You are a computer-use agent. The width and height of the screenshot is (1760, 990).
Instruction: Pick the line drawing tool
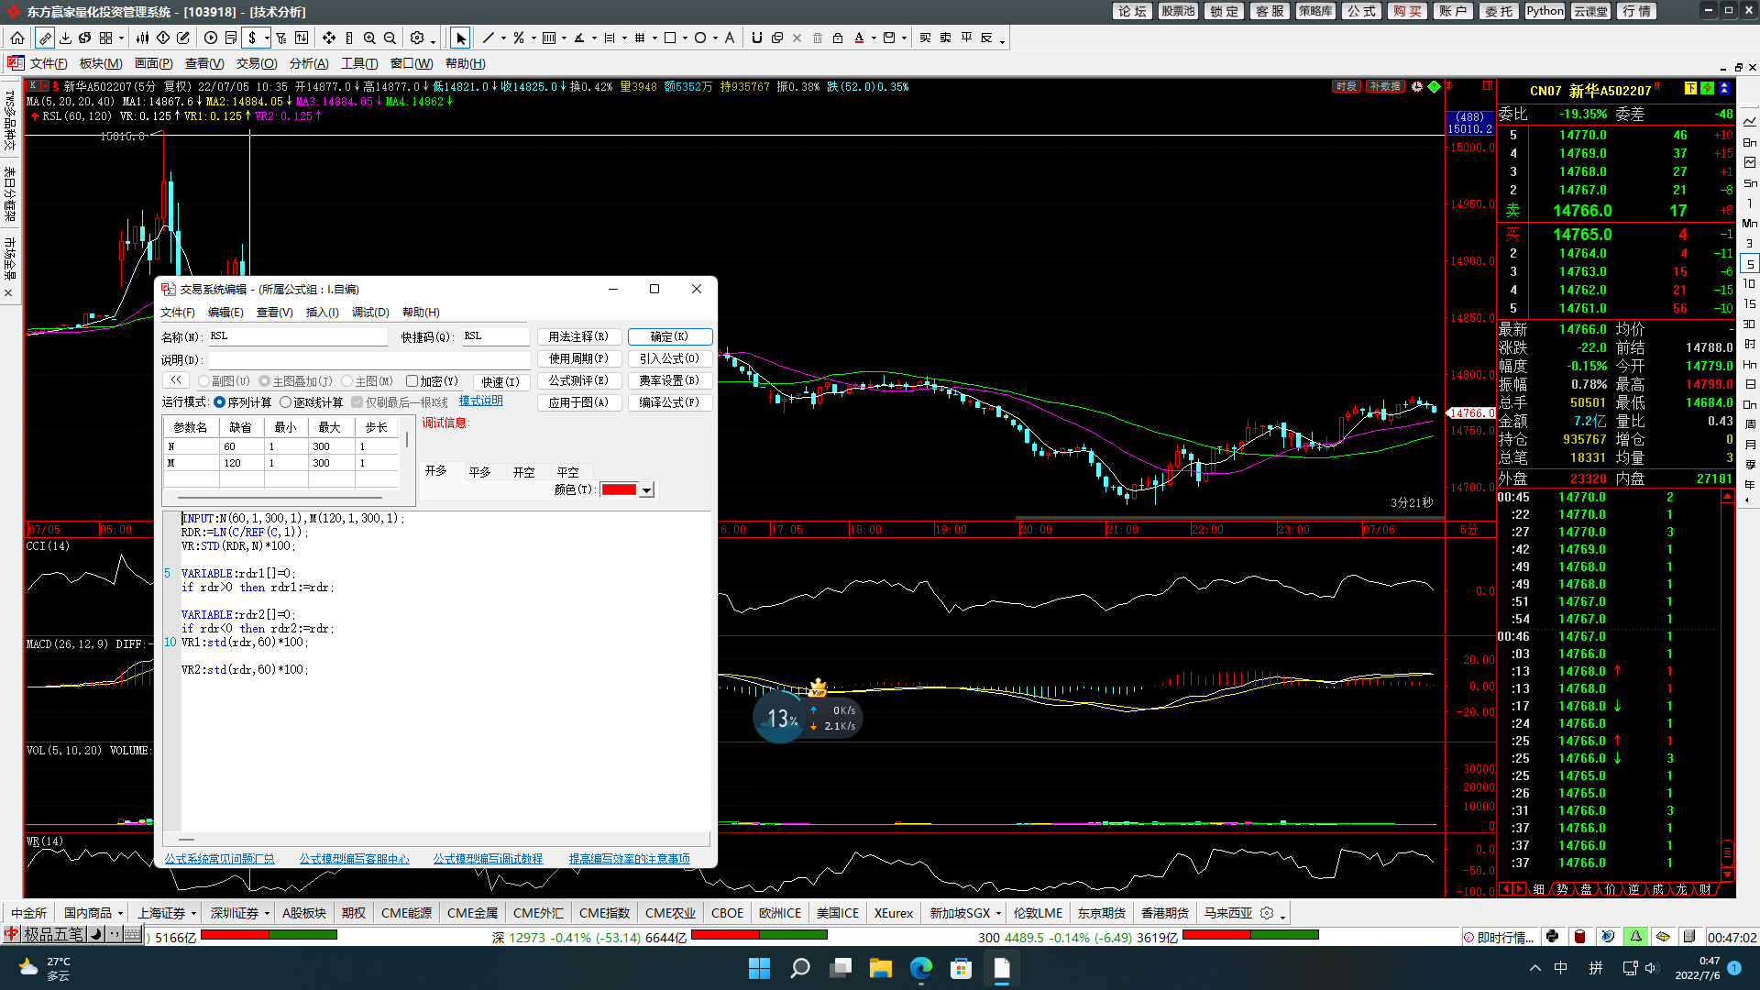tap(489, 38)
